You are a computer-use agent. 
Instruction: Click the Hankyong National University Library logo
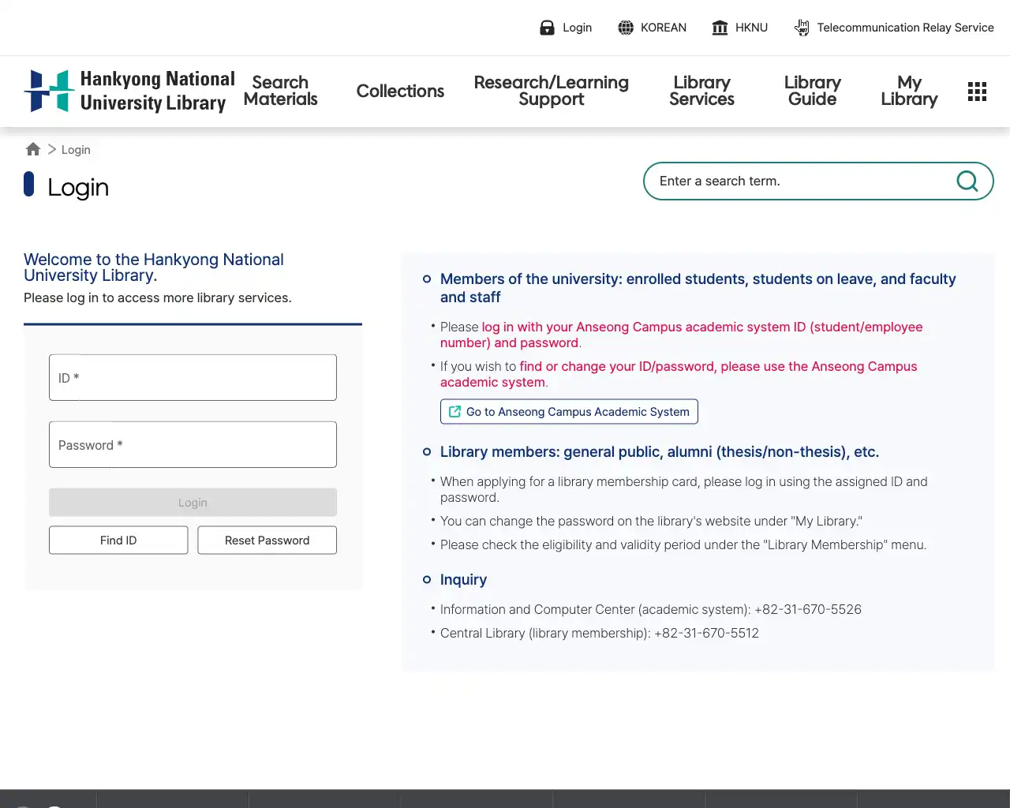pyautogui.click(x=129, y=91)
